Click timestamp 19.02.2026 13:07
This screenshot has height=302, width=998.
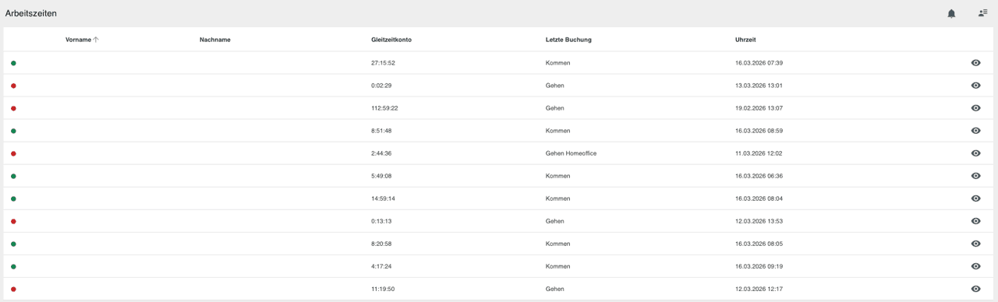(759, 108)
